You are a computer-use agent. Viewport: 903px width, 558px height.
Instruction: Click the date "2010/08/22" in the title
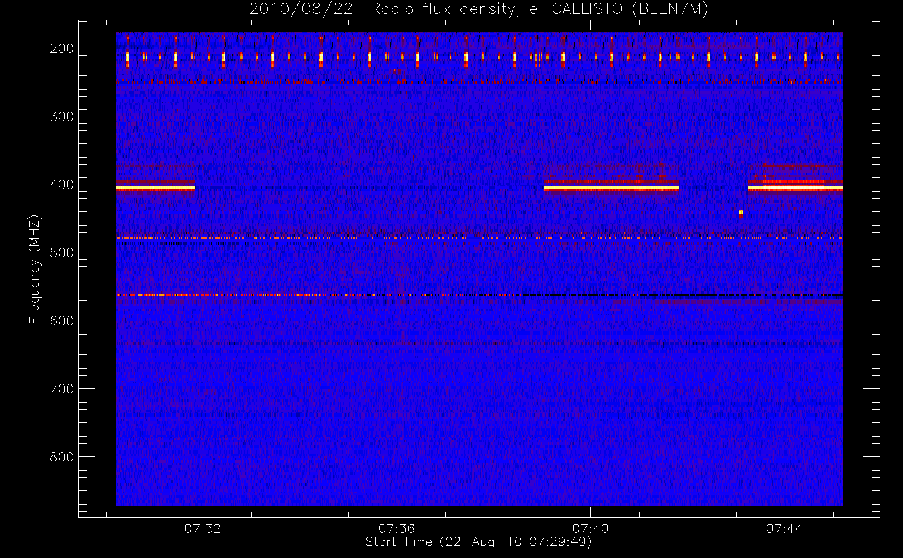point(301,9)
